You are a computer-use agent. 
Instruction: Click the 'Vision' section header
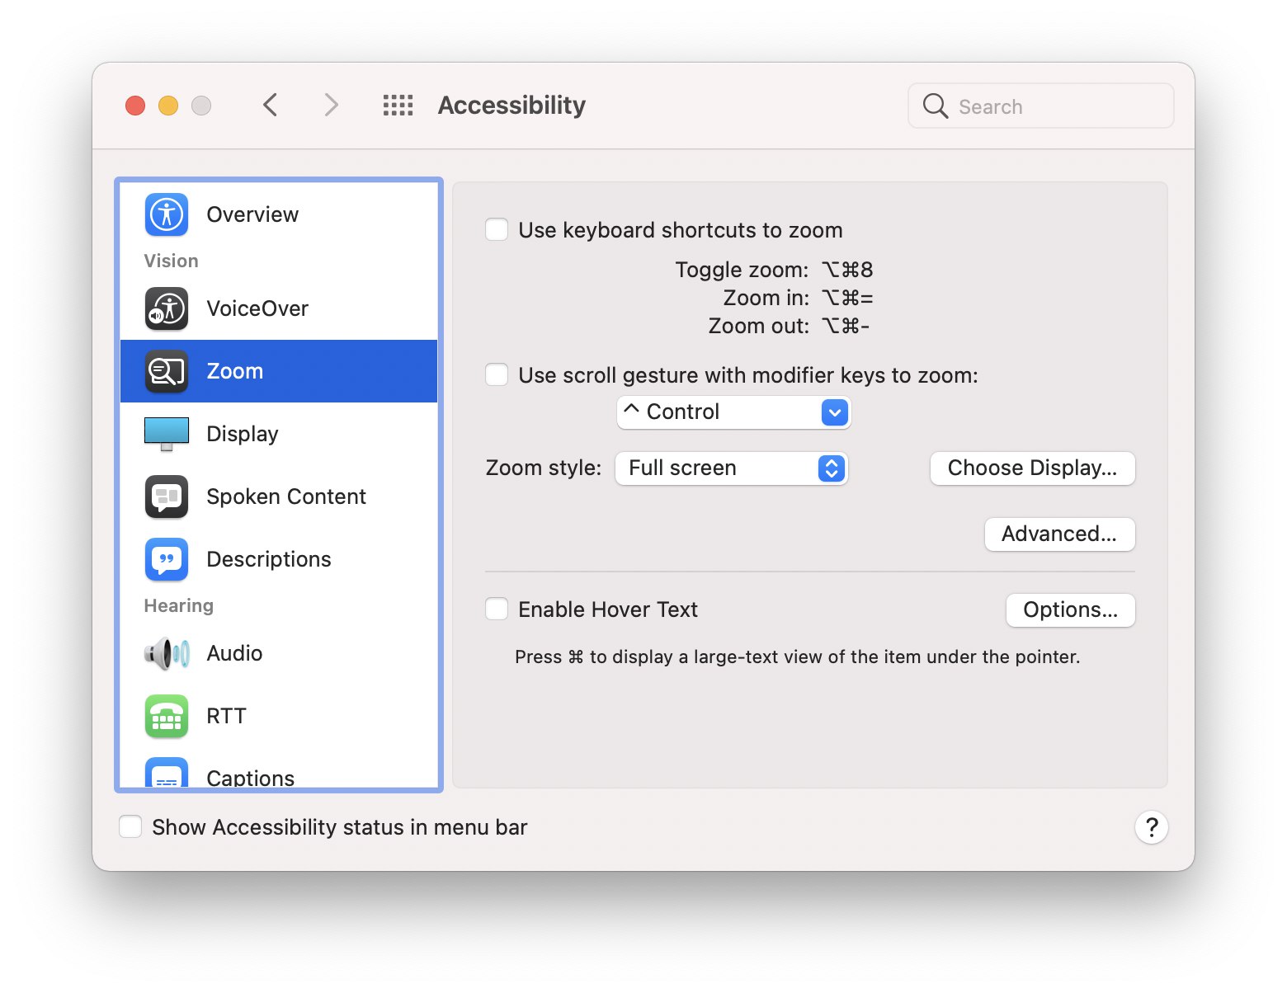coord(171,261)
